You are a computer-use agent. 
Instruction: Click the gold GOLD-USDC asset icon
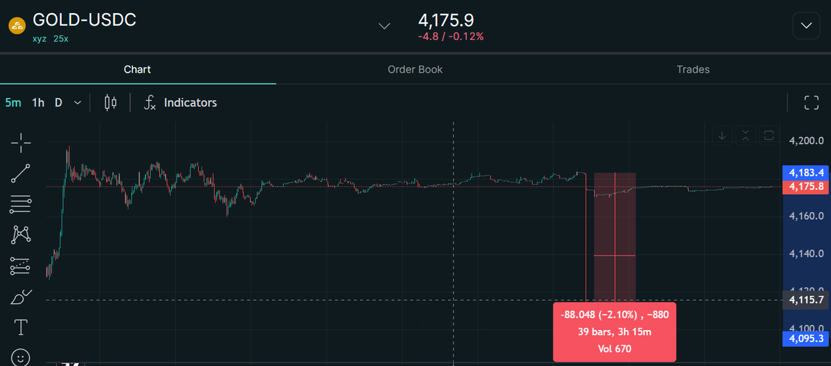pyautogui.click(x=16, y=26)
